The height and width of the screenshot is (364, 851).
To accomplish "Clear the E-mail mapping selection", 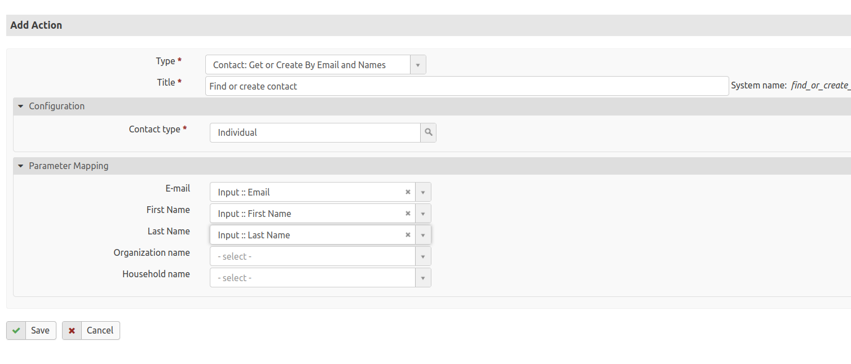I will 408,192.
